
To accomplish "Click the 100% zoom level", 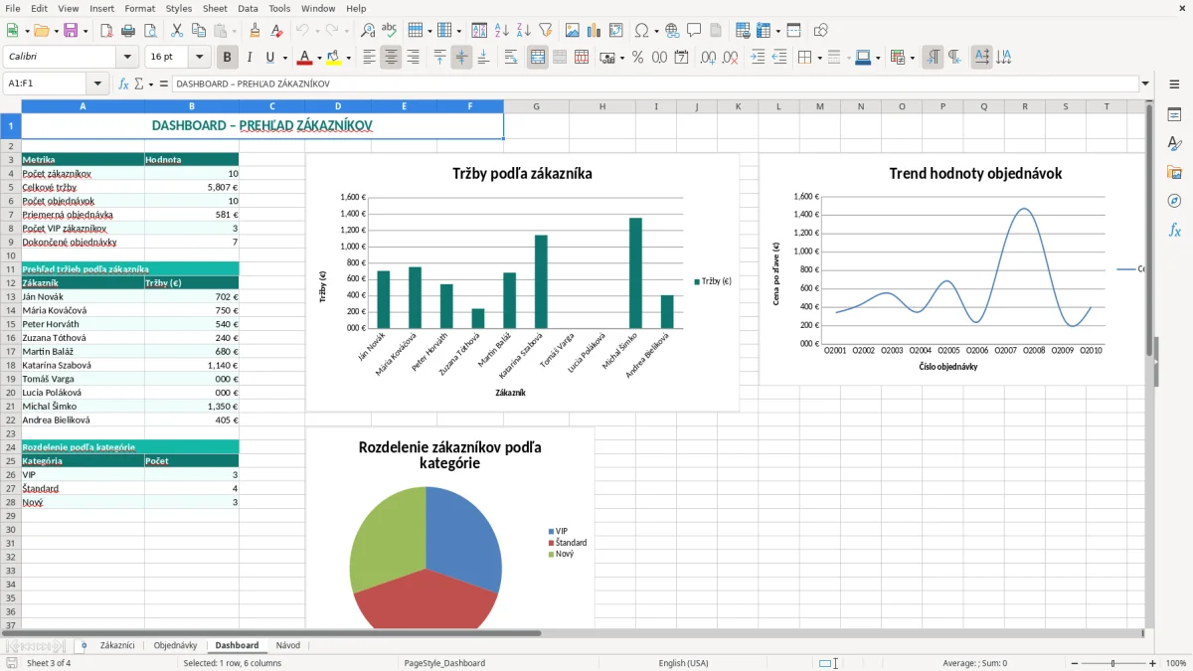I will (1176, 663).
